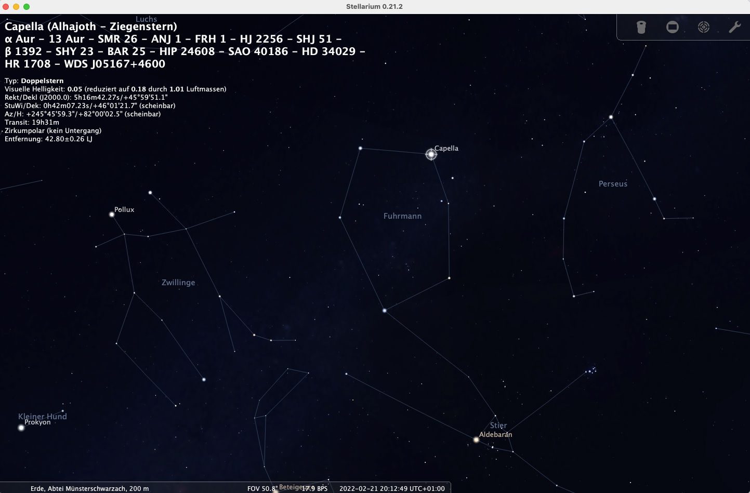The height and width of the screenshot is (493, 750).
Task: Click the Zwillinge constellation label
Action: [x=178, y=283]
